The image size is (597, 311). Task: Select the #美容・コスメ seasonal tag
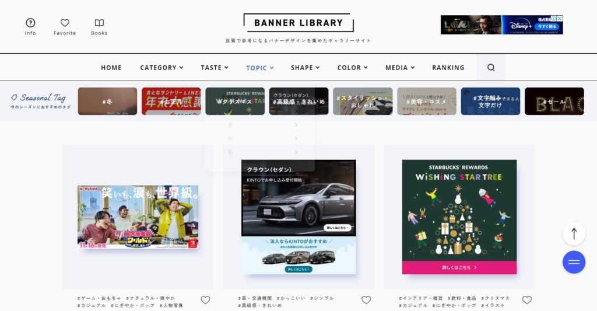click(x=427, y=102)
